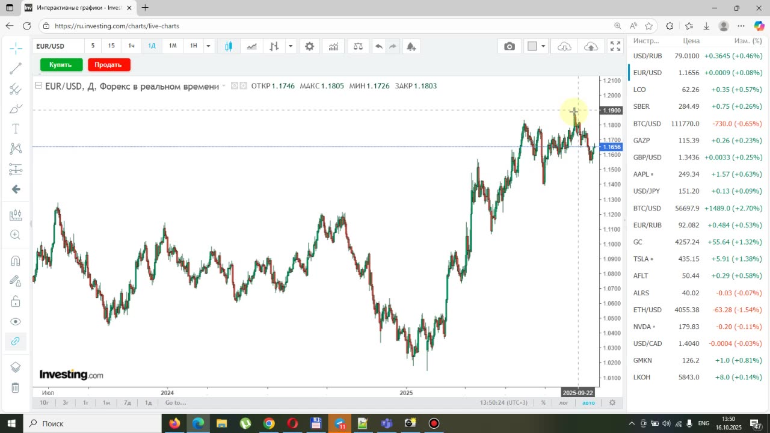Click the alert bell icon in toolbar

click(x=411, y=46)
